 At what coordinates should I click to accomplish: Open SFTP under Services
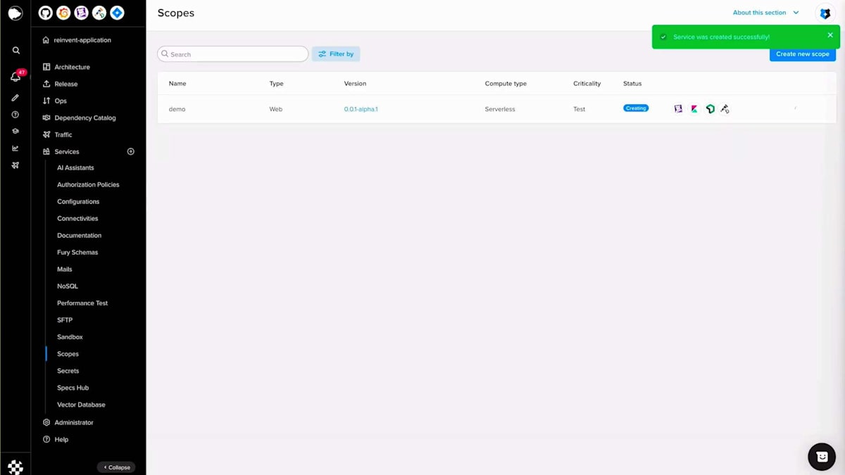[65, 319]
